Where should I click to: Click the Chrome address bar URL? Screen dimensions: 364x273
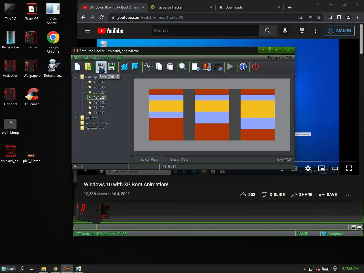click(x=150, y=17)
